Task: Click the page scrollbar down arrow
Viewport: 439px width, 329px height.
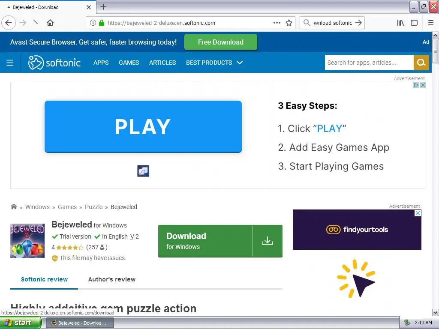Action: (x=436, y=312)
